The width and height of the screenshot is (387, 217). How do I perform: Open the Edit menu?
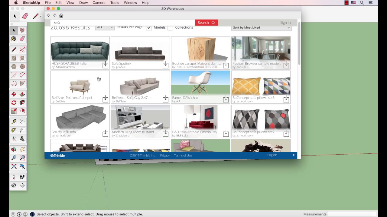(x=58, y=3)
